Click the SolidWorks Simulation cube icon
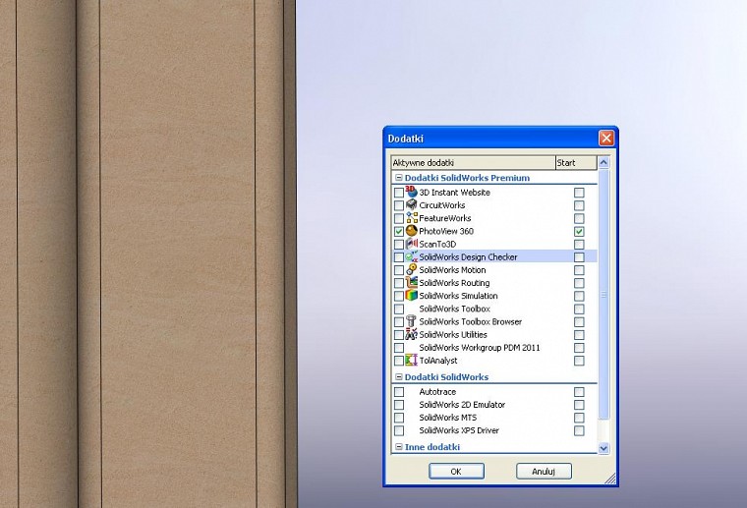The image size is (747, 508). click(411, 295)
